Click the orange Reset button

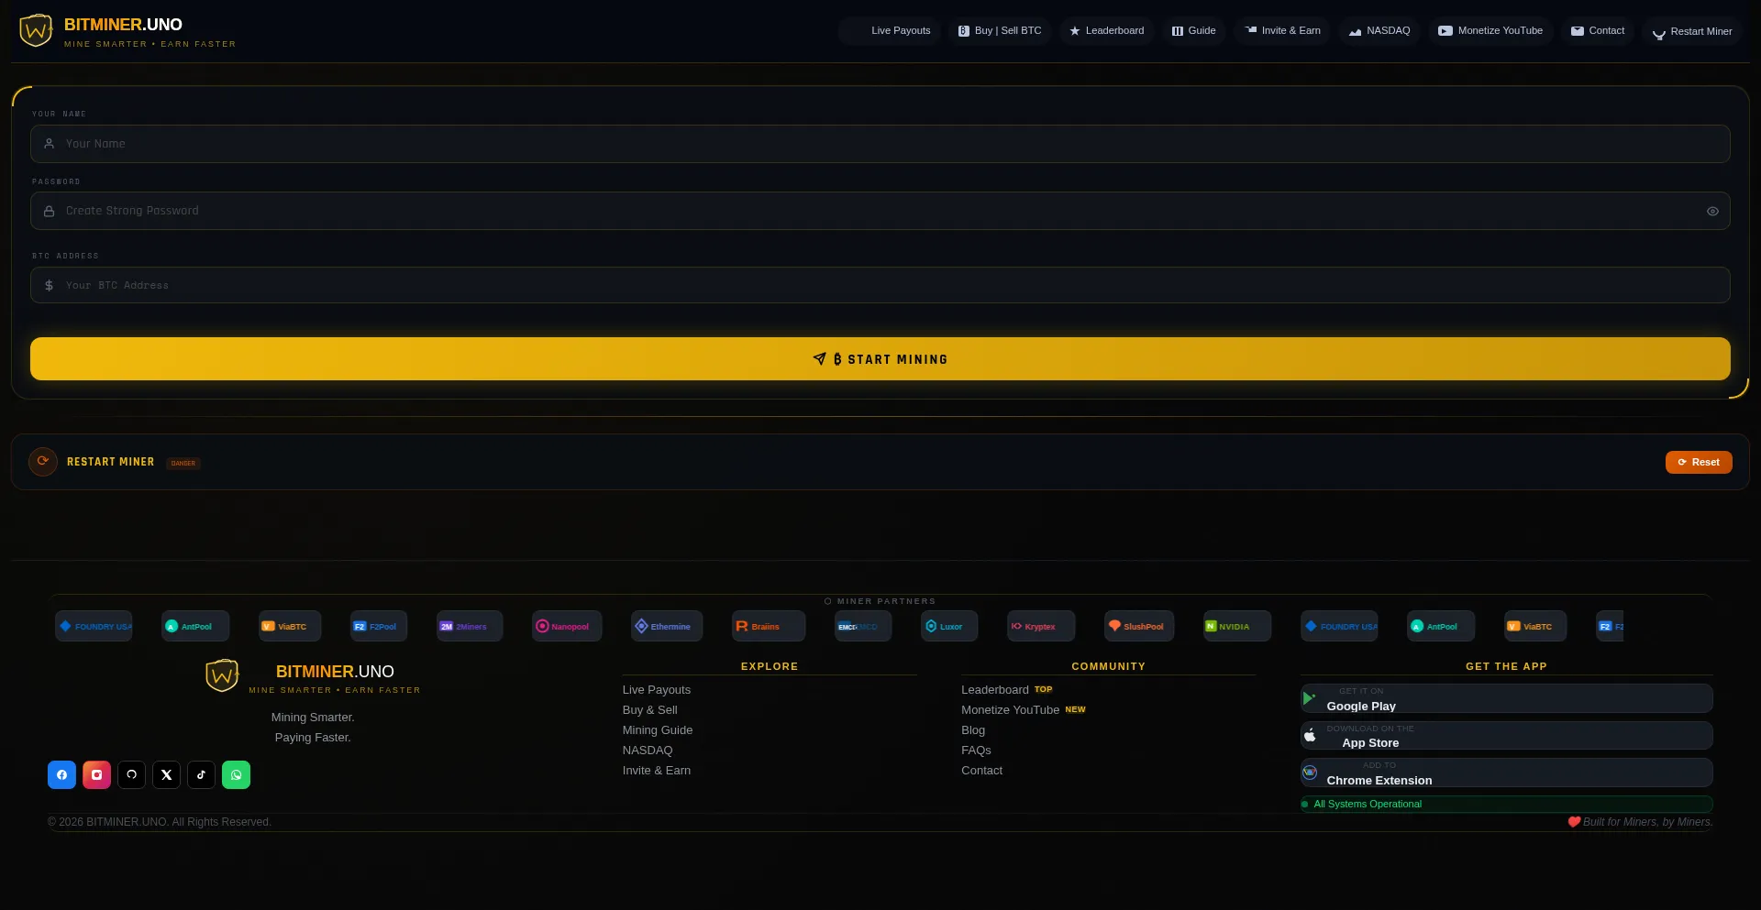click(1699, 463)
